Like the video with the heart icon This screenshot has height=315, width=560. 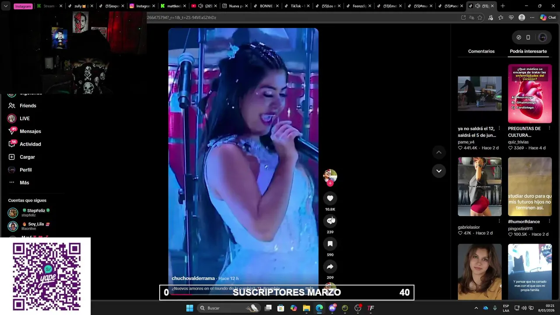pos(330,198)
